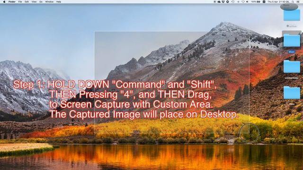The image size is (303, 170).
Task: Open Notification Center list icon
Action: point(298,2)
